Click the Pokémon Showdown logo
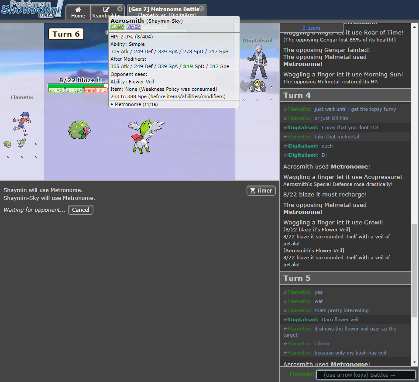This screenshot has height=382, width=419. (x=32, y=9)
